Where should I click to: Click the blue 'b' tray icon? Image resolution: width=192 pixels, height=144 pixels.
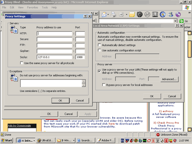tap(140, 141)
